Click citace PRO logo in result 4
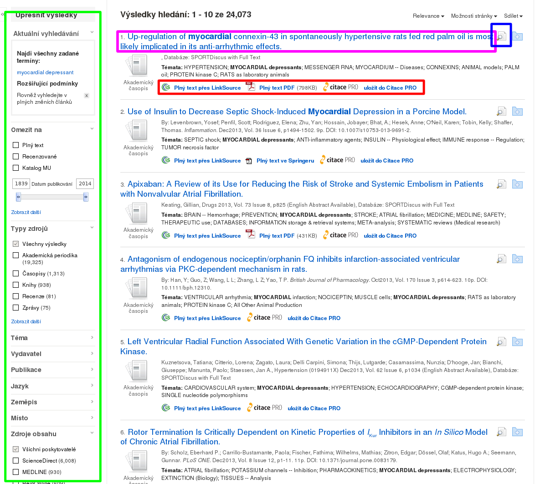The height and width of the screenshot is (484, 540). click(264, 317)
